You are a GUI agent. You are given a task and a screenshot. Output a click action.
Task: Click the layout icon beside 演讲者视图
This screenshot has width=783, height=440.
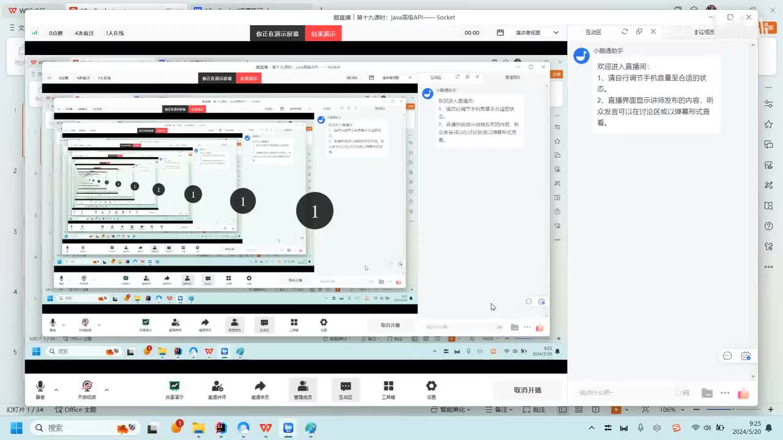pos(500,33)
